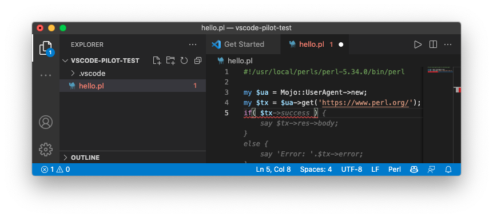Click the red error marker in overview ruler
The width and height of the screenshot is (493, 218).
pyautogui.click(x=459, y=90)
